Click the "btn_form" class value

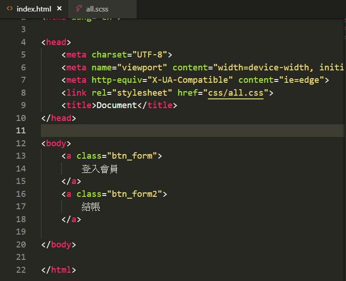tap(132, 156)
